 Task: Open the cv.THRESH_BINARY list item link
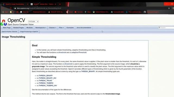(45, 75)
